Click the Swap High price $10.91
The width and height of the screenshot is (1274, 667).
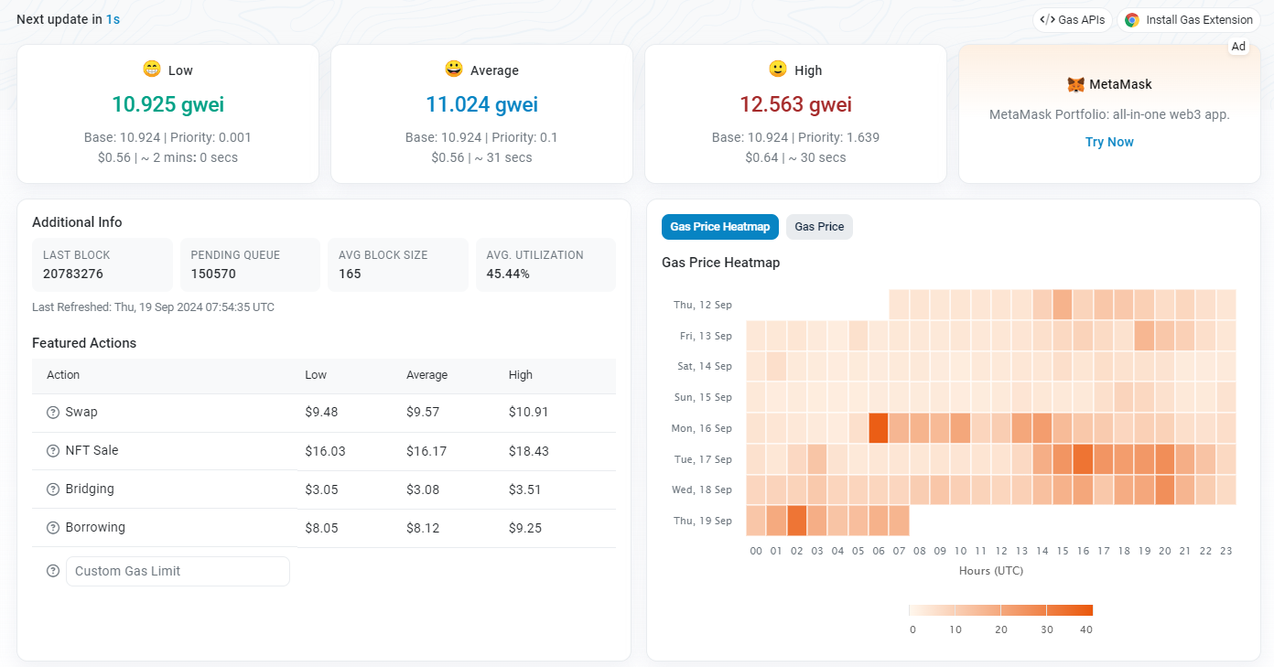[x=529, y=413]
